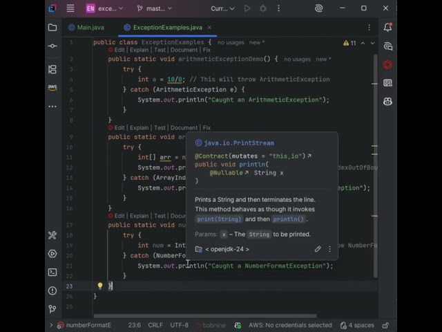The height and width of the screenshot is (332, 442).
Task: Click Document above arithmeticExceptionDemo method
Action: 184,50
